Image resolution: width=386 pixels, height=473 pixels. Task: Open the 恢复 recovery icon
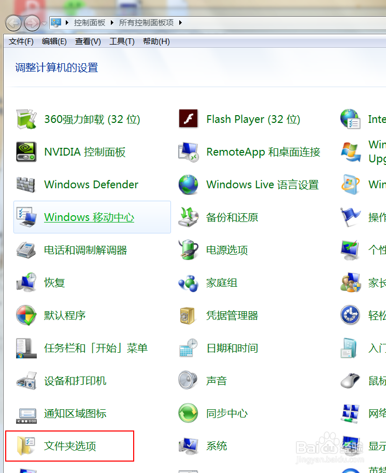tap(26, 282)
